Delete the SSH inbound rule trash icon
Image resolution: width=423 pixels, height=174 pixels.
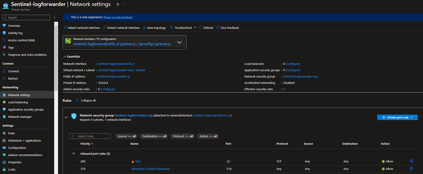411,161
